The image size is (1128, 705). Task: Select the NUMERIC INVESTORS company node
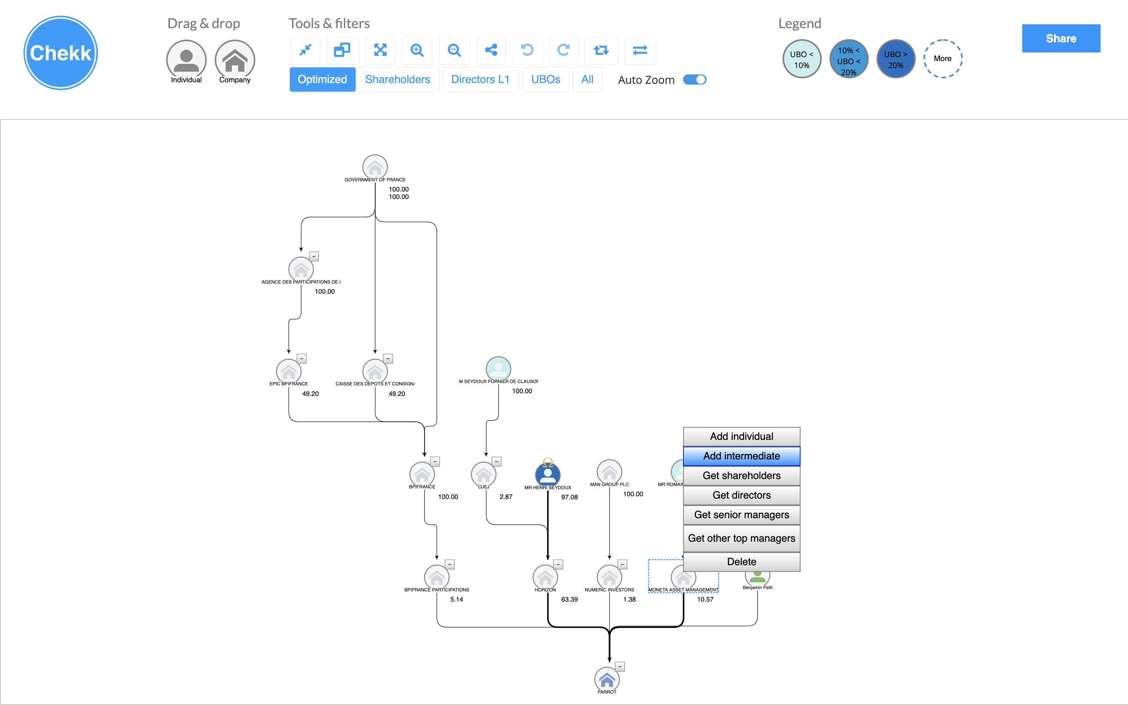coord(609,577)
